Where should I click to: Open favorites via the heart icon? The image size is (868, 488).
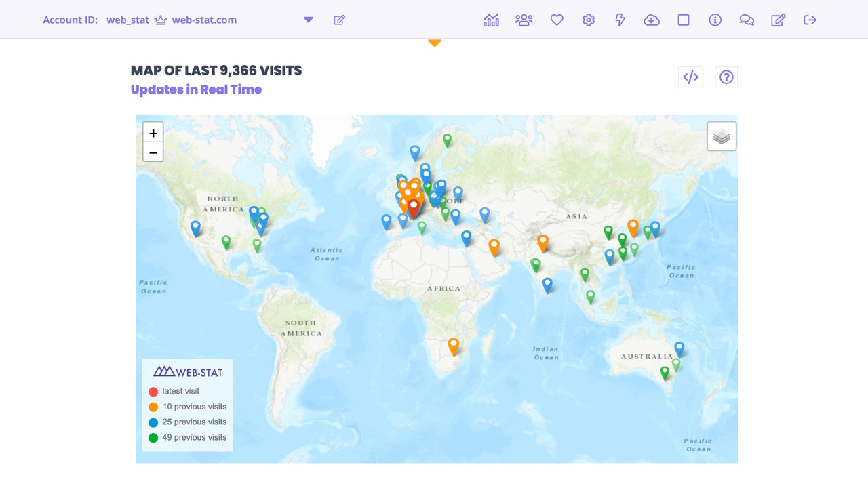[556, 20]
